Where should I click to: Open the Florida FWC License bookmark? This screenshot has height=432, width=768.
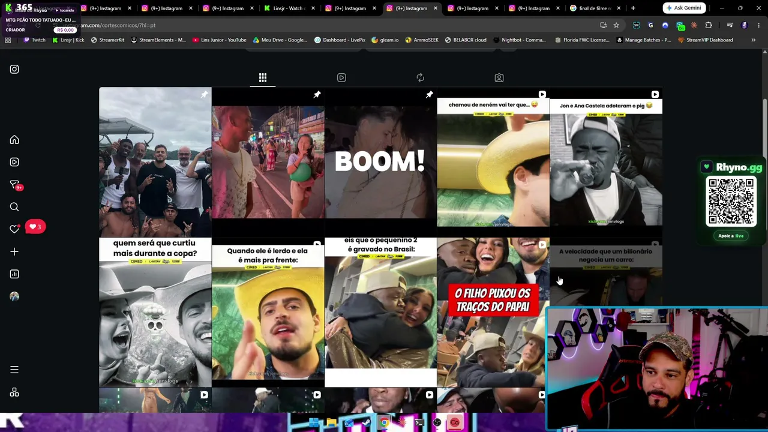click(x=583, y=40)
